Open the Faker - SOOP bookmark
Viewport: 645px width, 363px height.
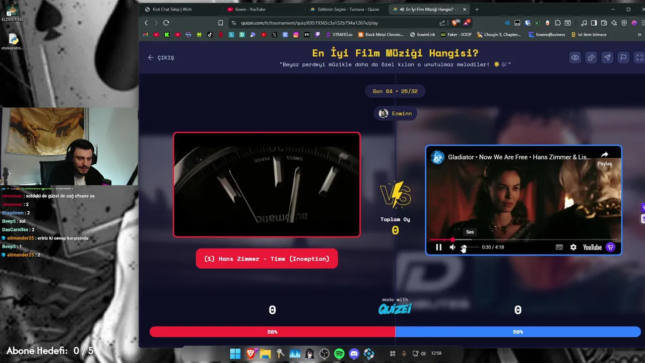click(456, 35)
